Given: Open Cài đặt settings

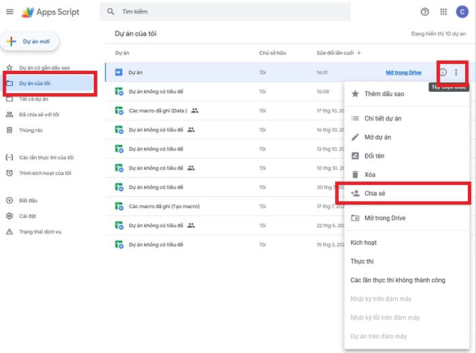Looking at the screenshot, I should 28,216.
